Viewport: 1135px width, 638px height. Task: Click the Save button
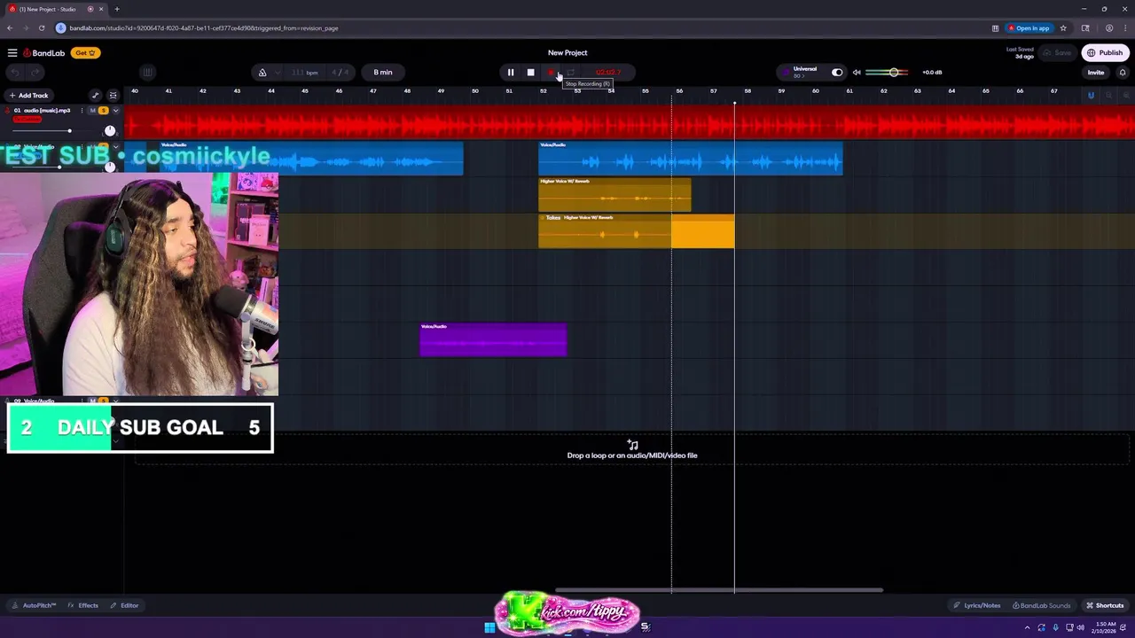(x=1058, y=53)
